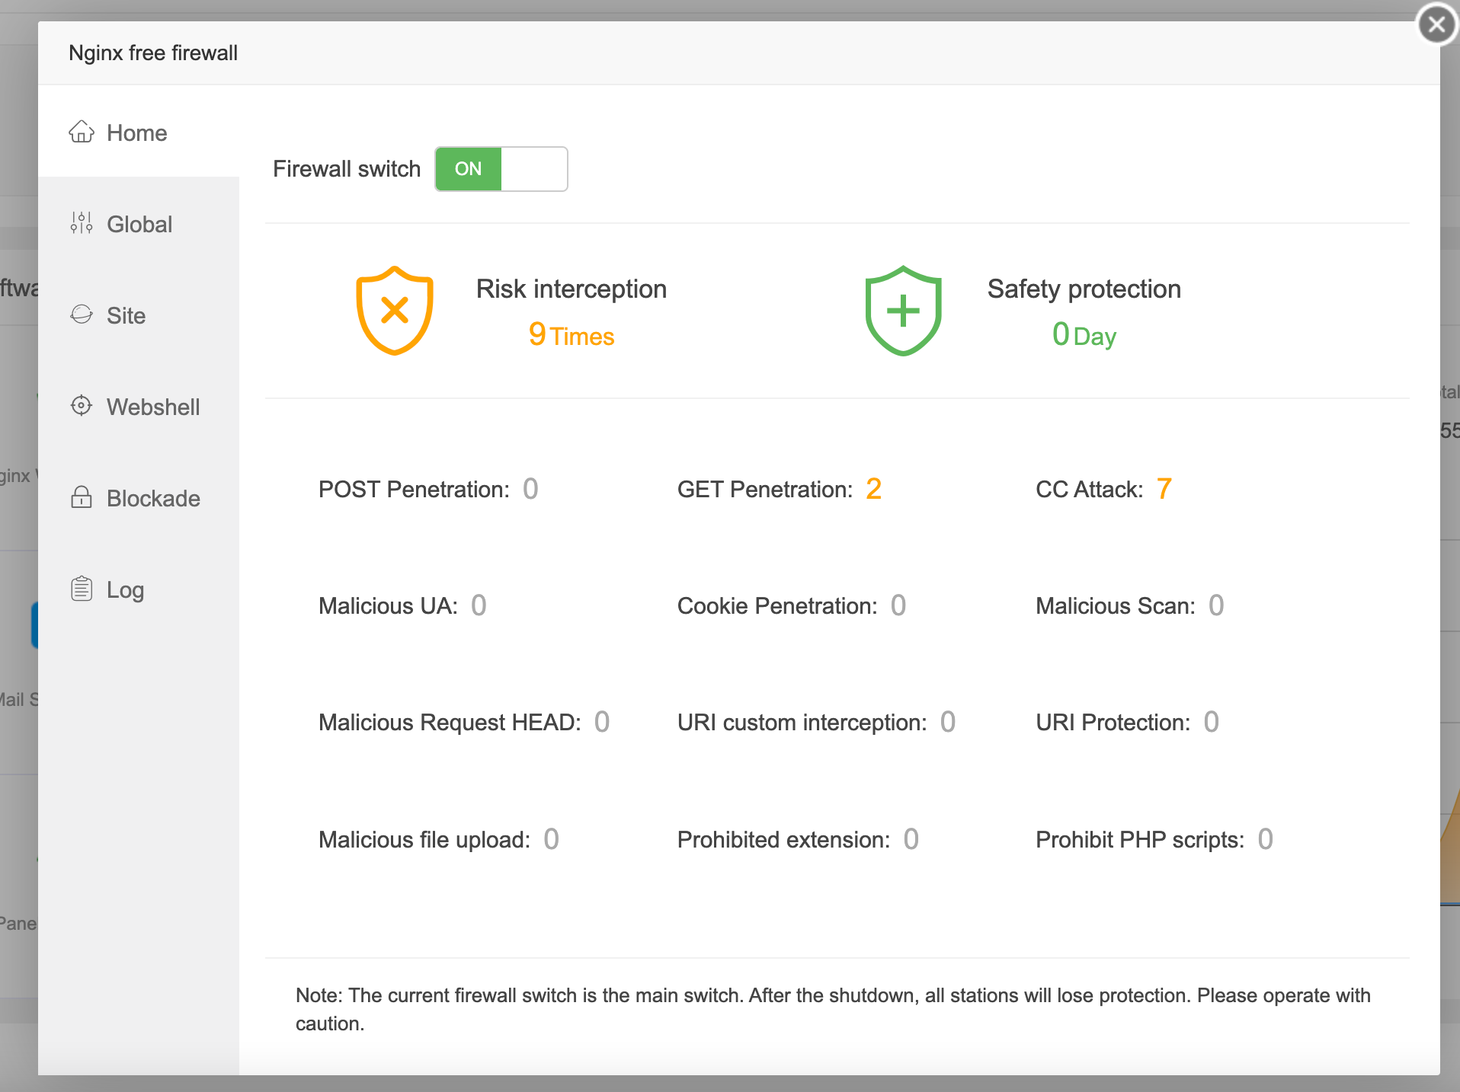Go to the Blockade tab
The height and width of the screenshot is (1092, 1460).
(x=153, y=499)
